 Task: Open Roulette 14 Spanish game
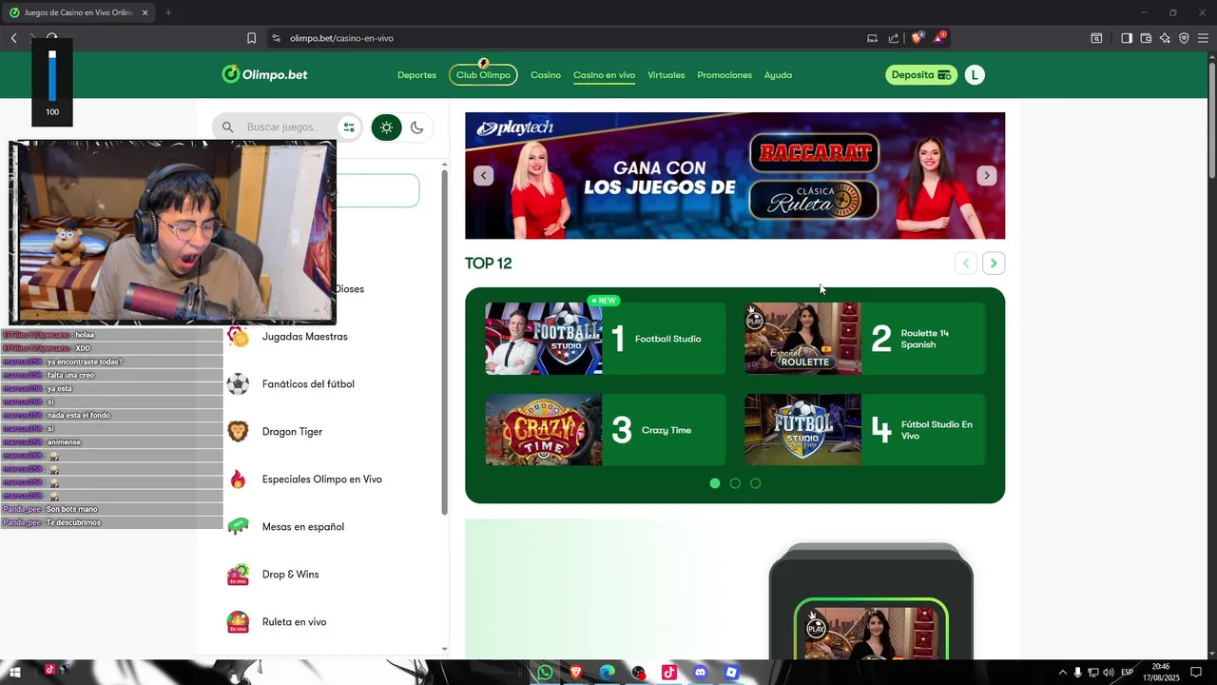tap(864, 339)
